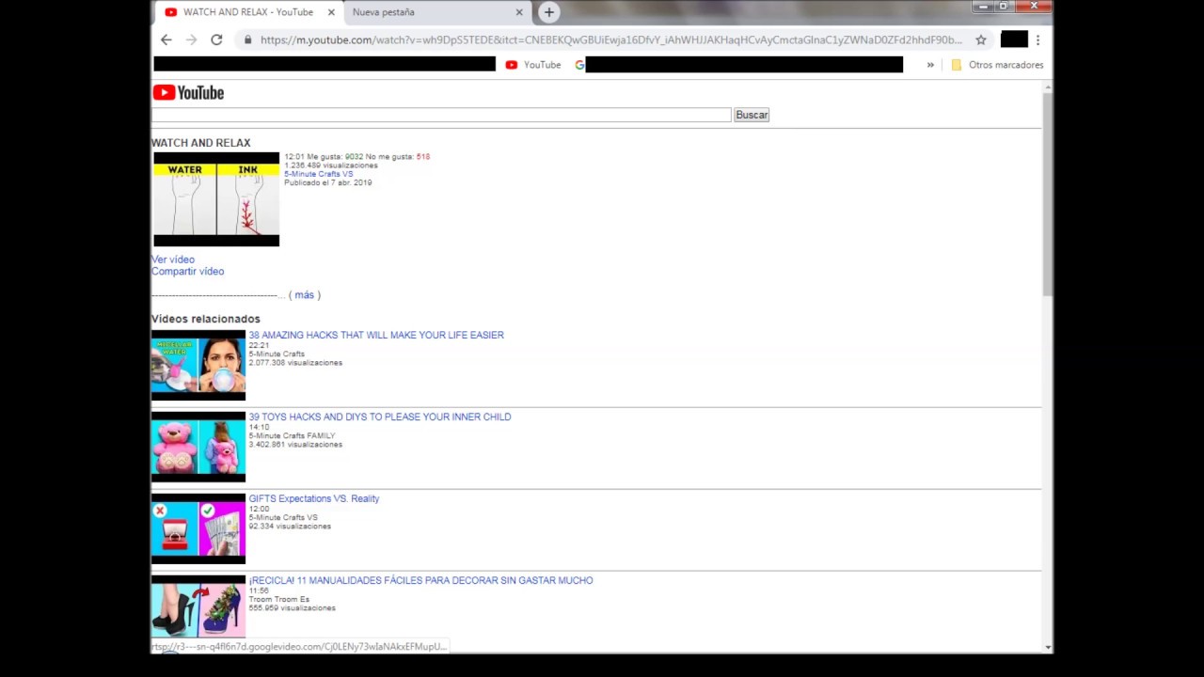Click the 1.236.489 visualizaciones text

click(331, 165)
